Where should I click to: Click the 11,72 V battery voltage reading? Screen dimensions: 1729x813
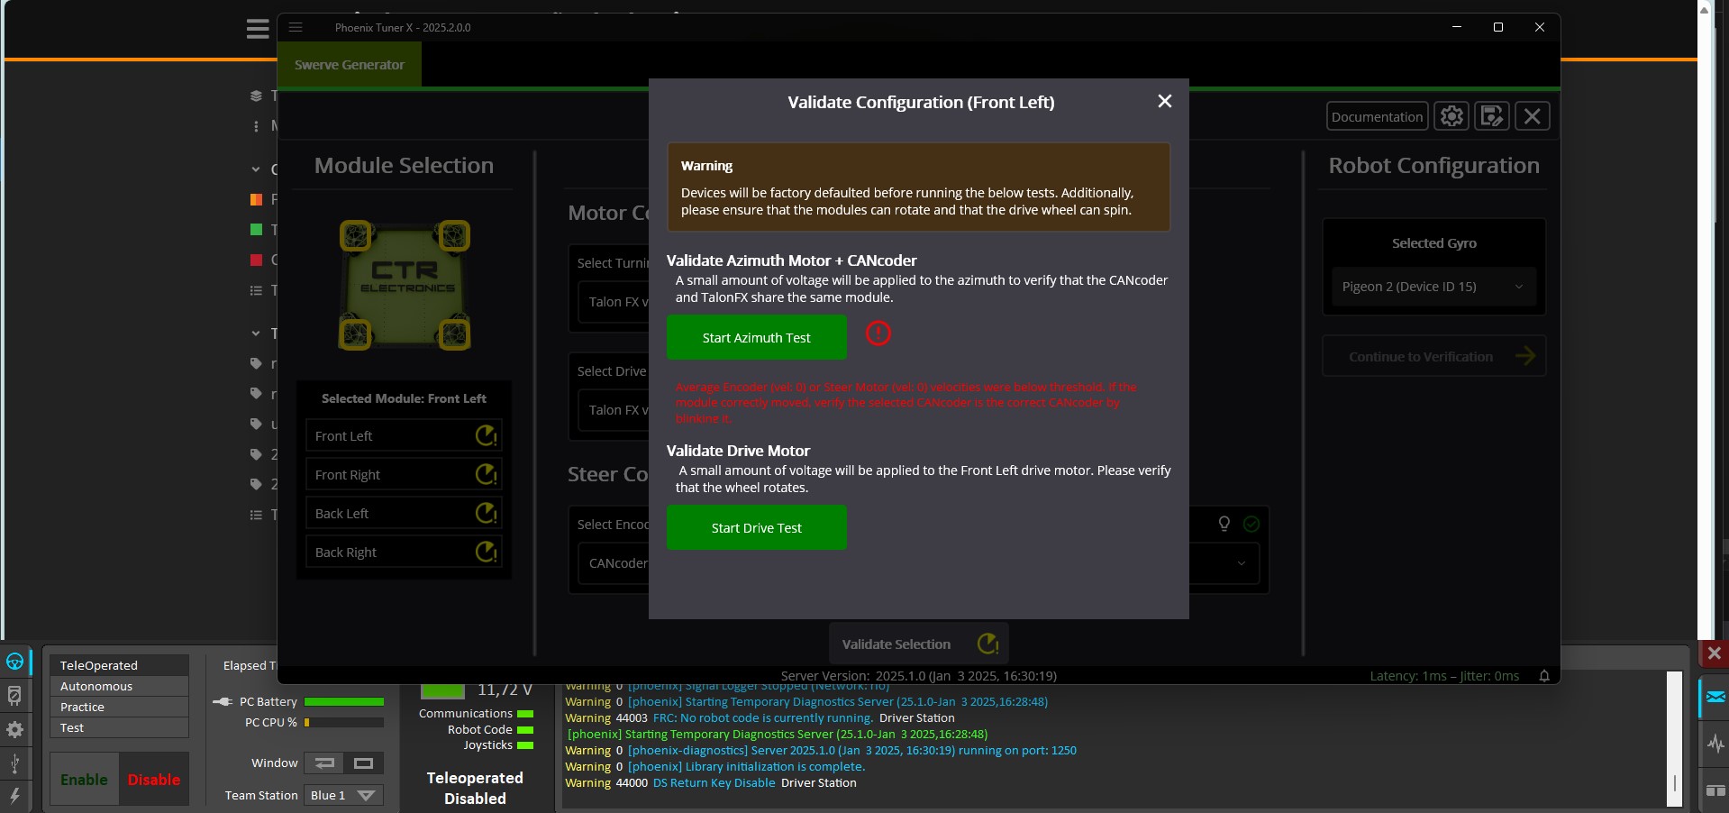click(x=505, y=690)
